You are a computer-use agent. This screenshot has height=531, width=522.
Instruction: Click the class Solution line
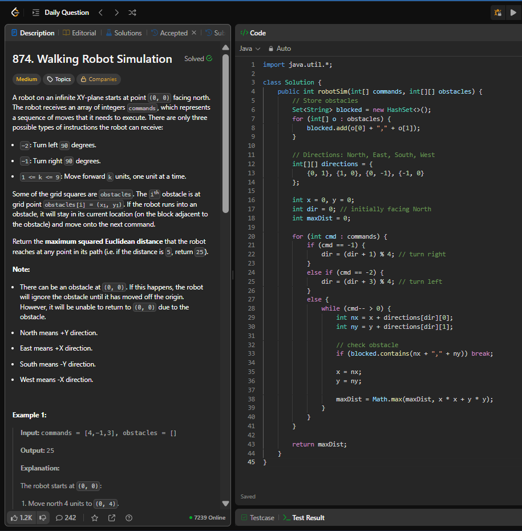click(x=292, y=82)
